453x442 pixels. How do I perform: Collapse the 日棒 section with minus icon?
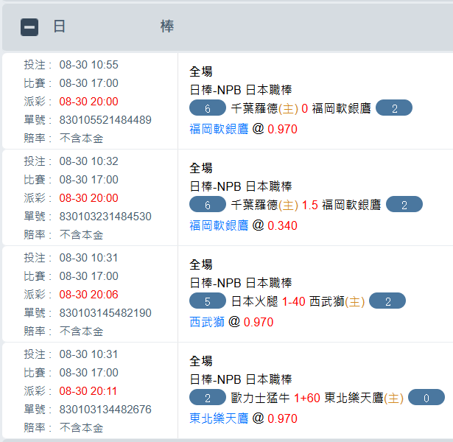pyautogui.click(x=29, y=27)
